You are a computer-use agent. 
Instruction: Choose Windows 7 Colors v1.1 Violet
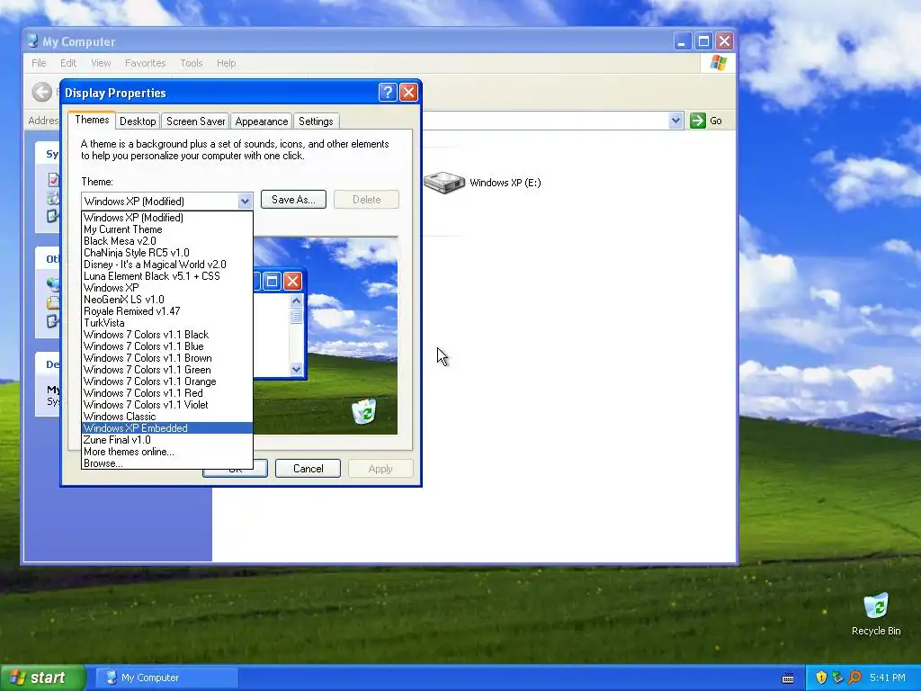tap(166, 405)
